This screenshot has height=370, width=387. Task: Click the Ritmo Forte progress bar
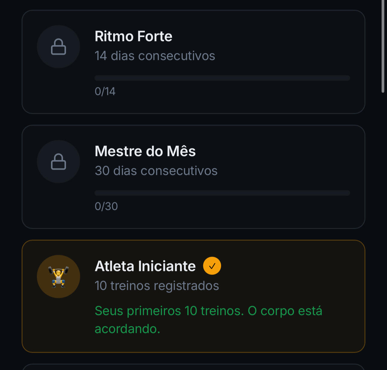pyautogui.click(x=222, y=78)
